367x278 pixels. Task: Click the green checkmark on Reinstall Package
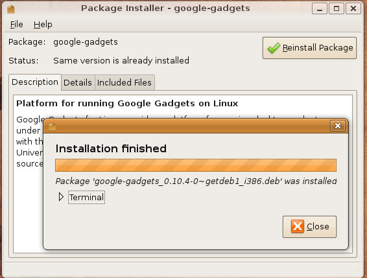pyautogui.click(x=274, y=48)
